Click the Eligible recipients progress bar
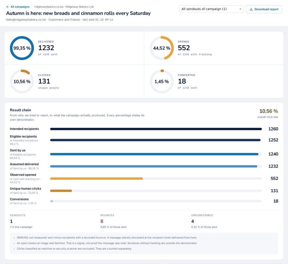 pyautogui.click(x=156, y=140)
